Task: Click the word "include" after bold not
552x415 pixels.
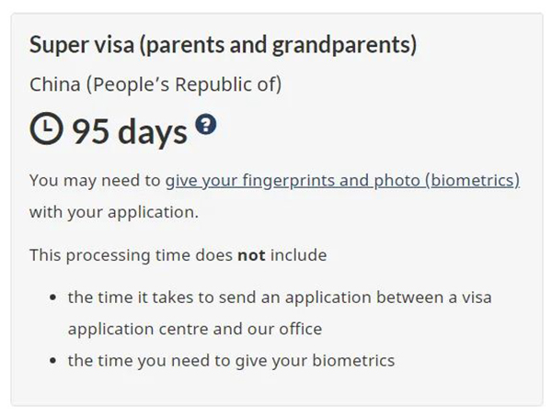Action: [298, 254]
